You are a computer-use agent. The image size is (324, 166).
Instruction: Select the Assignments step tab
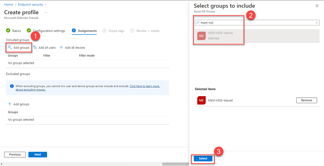84,31
